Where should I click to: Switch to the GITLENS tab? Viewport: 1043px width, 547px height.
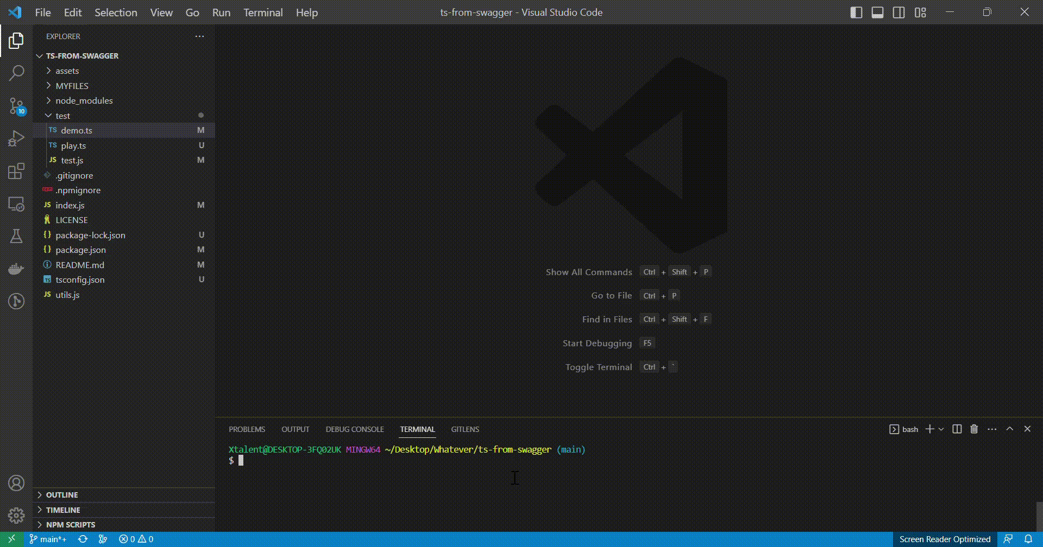pos(465,429)
